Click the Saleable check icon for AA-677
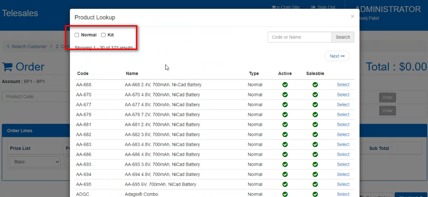 click(315, 105)
